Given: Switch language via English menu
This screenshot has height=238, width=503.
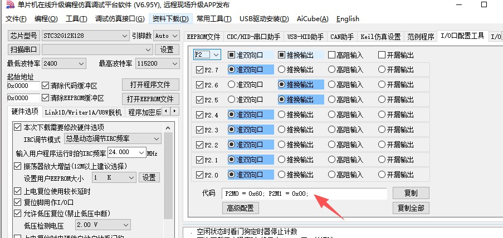Looking at the screenshot, I should (348, 19).
